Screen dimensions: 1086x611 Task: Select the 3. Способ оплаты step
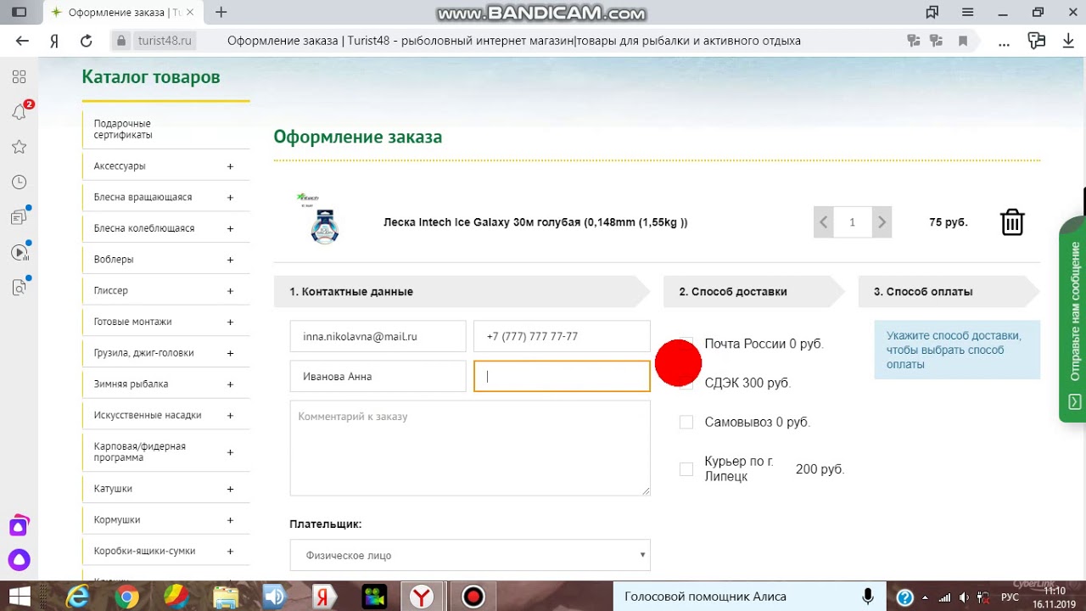pos(949,291)
